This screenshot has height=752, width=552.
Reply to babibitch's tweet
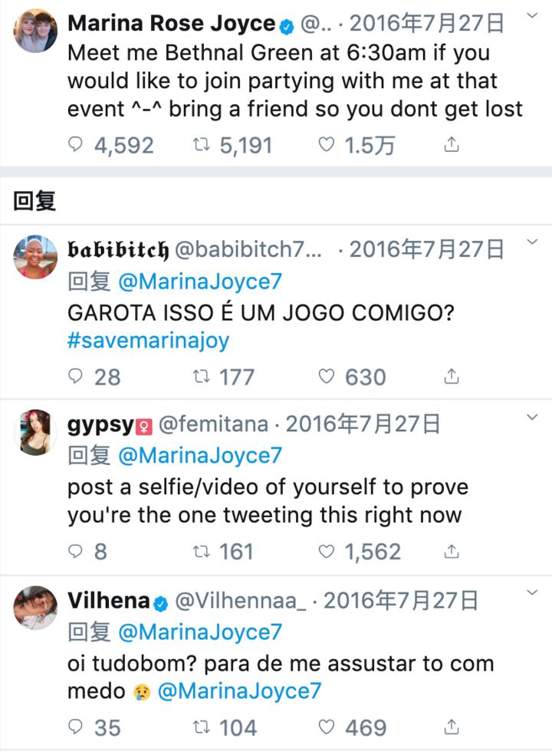pyautogui.click(x=76, y=376)
